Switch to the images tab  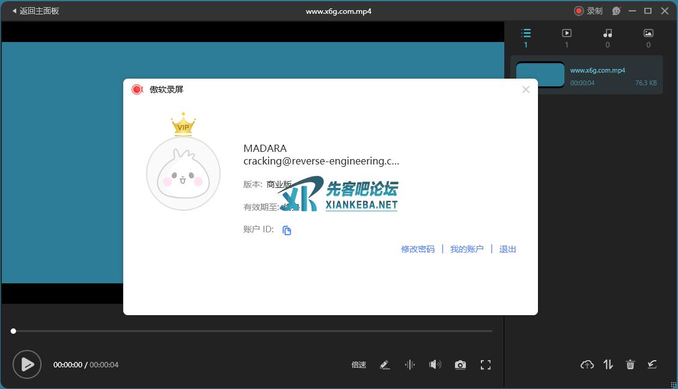(648, 38)
